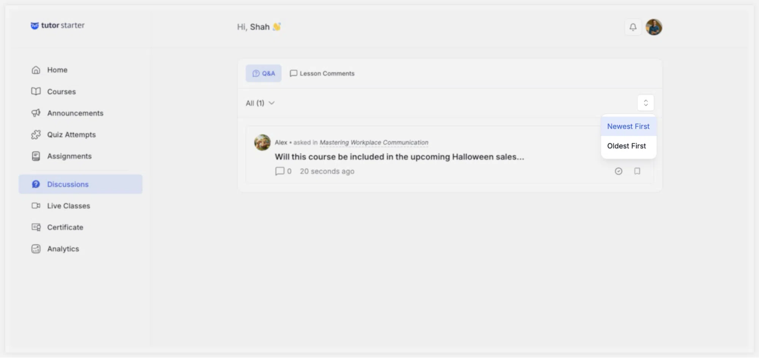Click the Announcements megaphone icon
The height and width of the screenshot is (358, 759).
pyautogui.click(x=36, y=113)
